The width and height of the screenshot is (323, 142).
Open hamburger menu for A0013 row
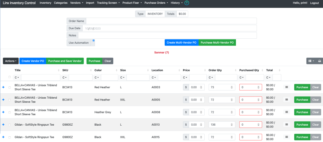pos(286,124)
